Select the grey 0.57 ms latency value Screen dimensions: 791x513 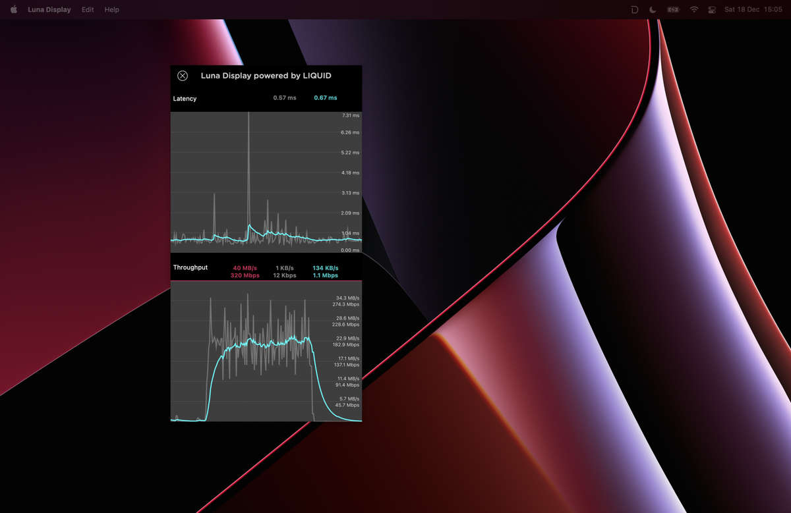(285, 97)
